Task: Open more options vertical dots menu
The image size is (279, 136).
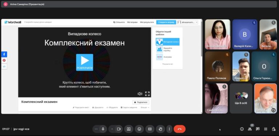Action: point(169,129)
